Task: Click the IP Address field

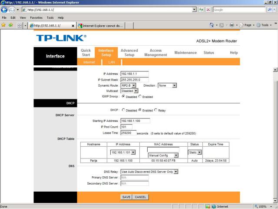Action: (x=135, y=74)
